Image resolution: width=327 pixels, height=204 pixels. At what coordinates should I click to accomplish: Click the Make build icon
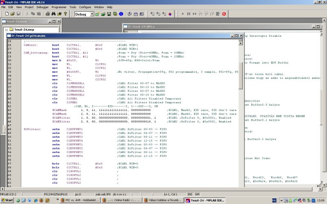(x=136, y=14)
